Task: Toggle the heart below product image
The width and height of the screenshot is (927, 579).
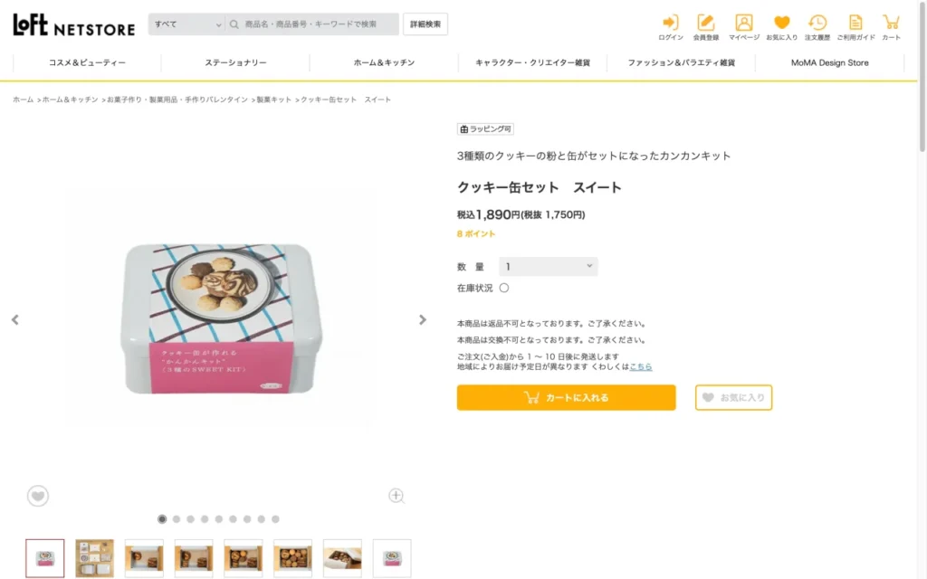Action: pos(37,496)
